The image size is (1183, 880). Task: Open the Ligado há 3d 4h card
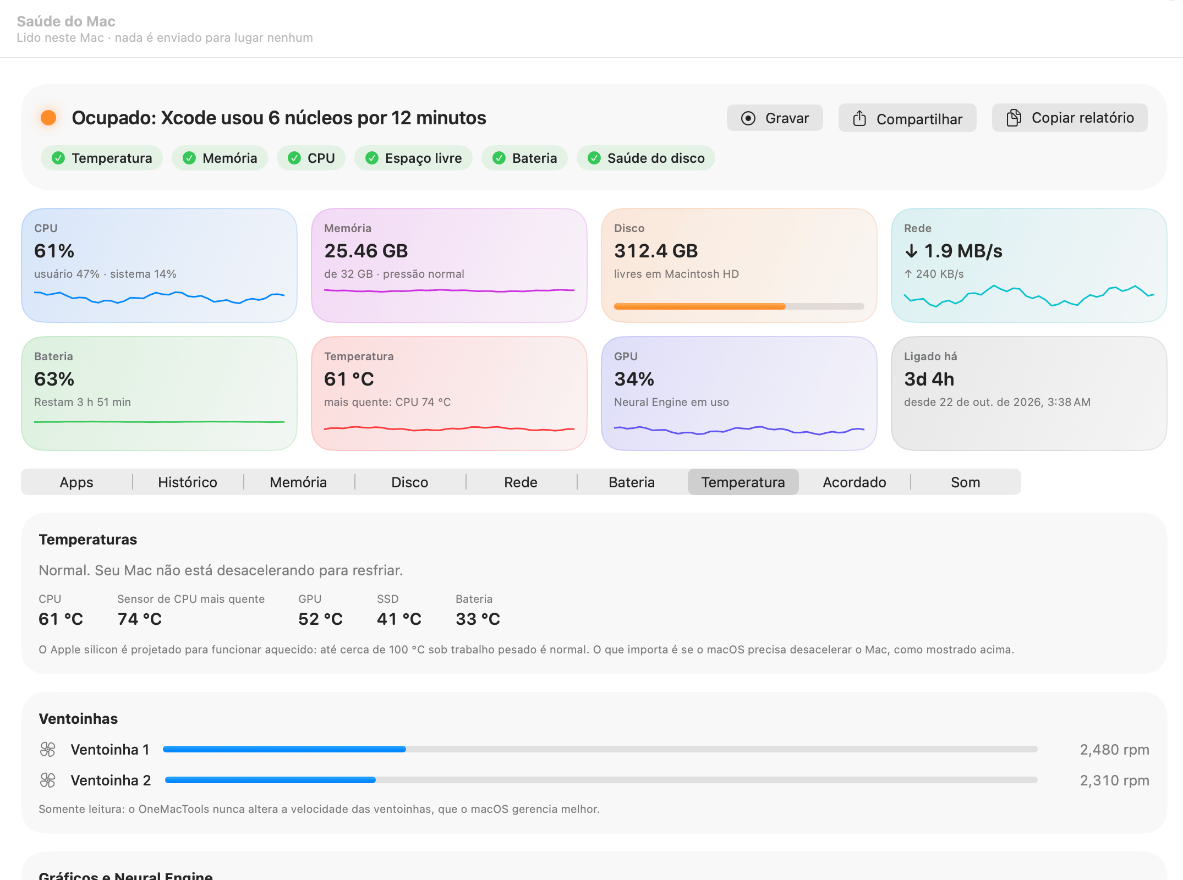[1029, 393]
